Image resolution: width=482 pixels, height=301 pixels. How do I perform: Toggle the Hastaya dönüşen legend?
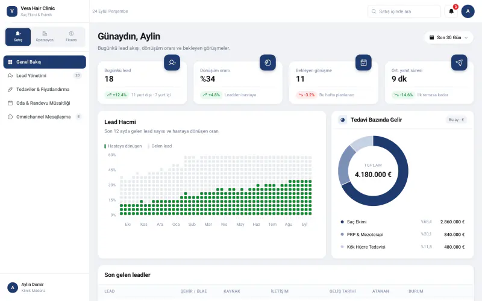tap(124, 146)
